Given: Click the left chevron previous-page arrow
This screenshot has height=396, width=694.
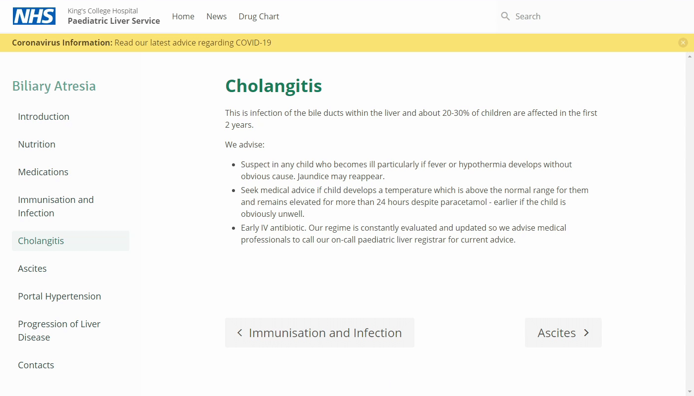Looking at the screenshot, I should click(x=240, y=333).
